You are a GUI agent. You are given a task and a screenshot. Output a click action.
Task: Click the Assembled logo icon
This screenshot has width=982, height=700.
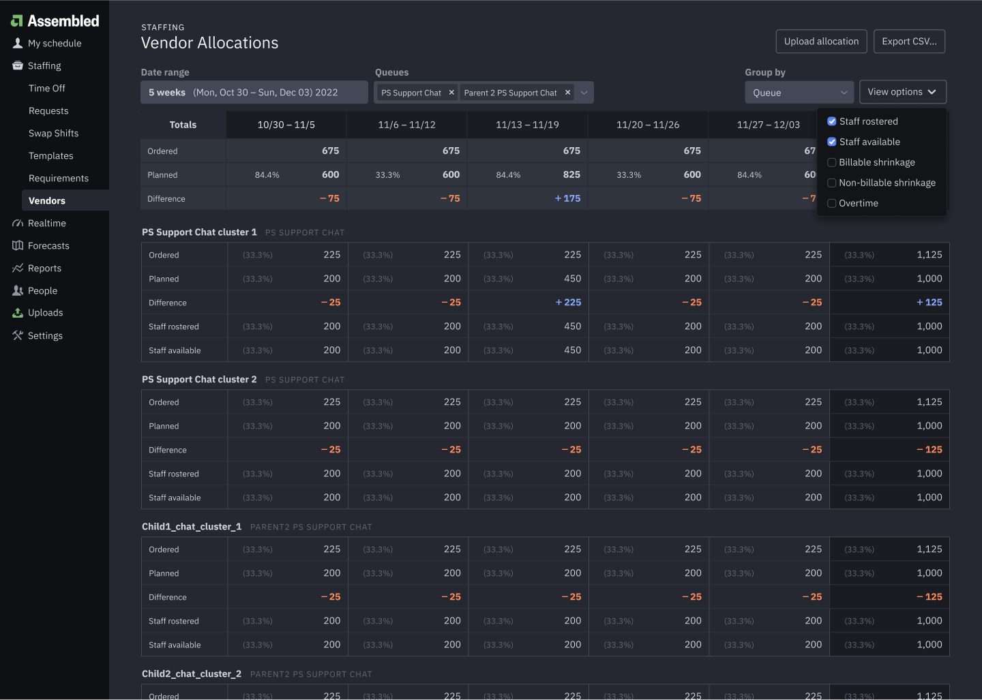click(x=17, y=22)
